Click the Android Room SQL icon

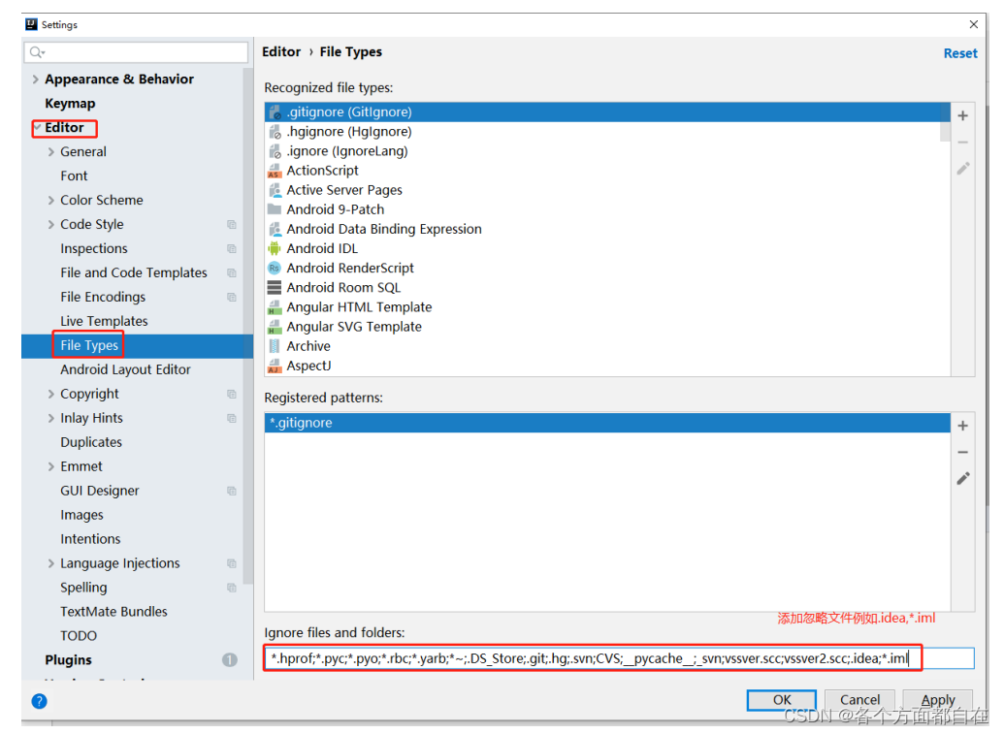click(x=275, y=287)
